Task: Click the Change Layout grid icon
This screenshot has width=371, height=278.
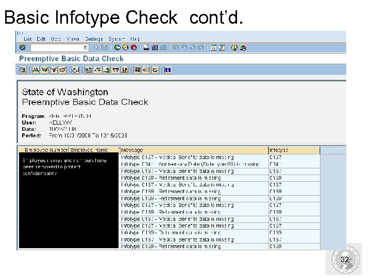Action: click(137, 70)
